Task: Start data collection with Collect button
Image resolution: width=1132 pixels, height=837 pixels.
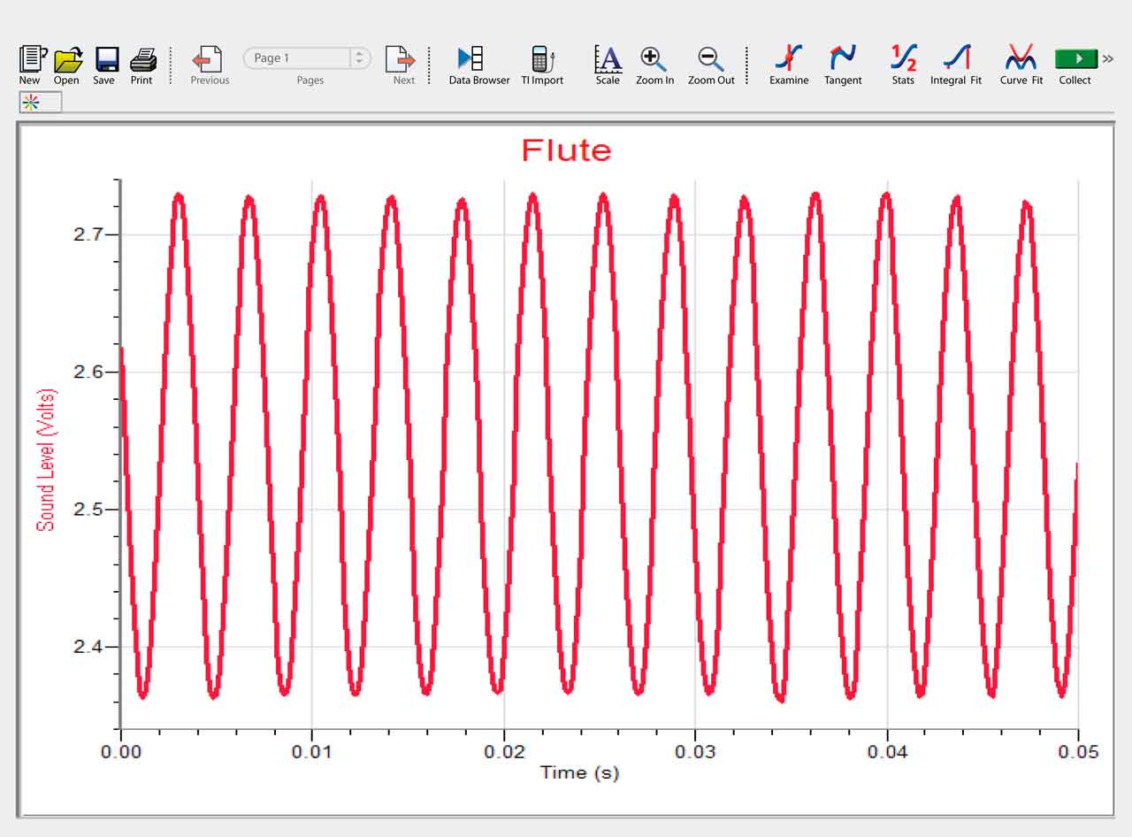Action: (1075, 59)
